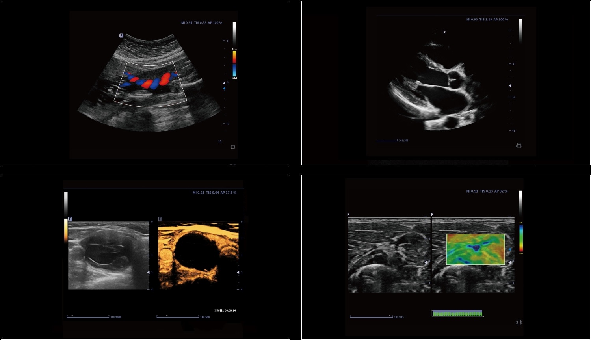Click the cine slider showing 116/1000
This screenshot has height=340, width=591.
click(x=88, y=317)
